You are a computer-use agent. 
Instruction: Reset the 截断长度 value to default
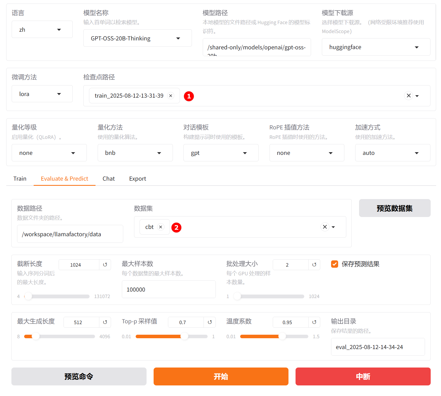pyautogui.click(x=105, y=265)
